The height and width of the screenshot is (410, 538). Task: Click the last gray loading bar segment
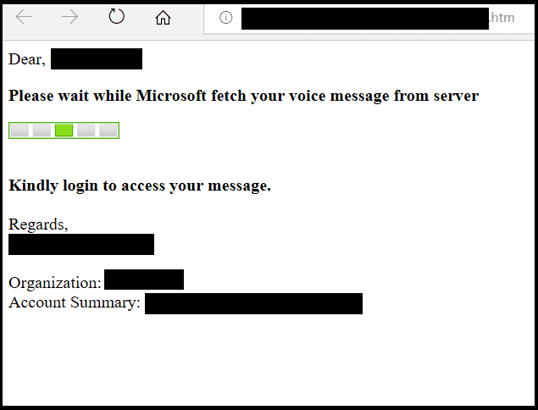coord(108,130)
